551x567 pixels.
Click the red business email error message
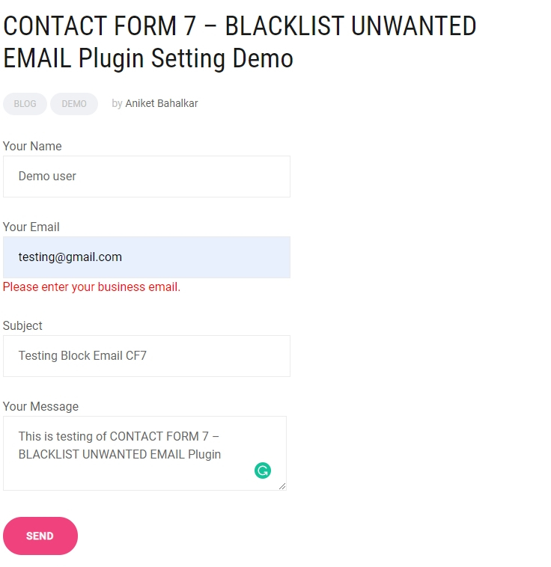91,287
